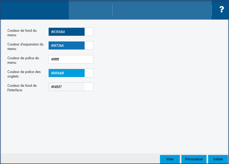This screenshot has width=229, height=164.
Task: Click the "Couleur de fond de l'interface" label
Action: pos(22,88)
